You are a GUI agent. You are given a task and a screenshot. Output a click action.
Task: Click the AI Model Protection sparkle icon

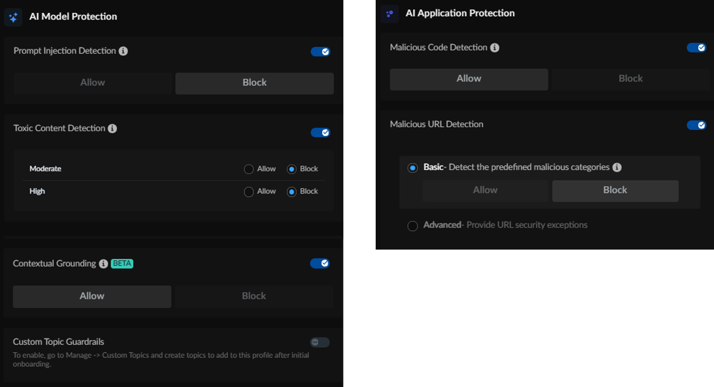point(13,17)
